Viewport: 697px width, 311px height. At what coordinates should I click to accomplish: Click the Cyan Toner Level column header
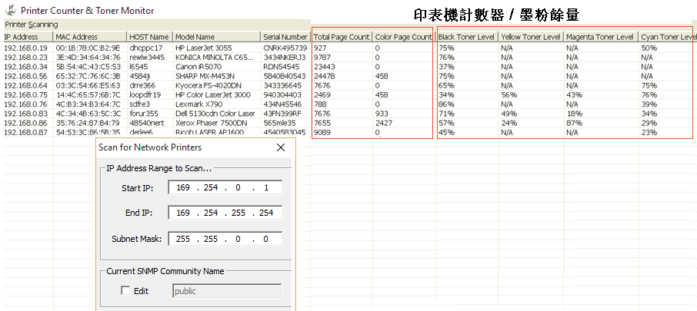(x=668, y=38)
